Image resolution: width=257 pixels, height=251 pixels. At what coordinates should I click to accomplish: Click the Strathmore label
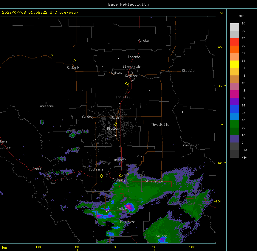coord(154,181)
